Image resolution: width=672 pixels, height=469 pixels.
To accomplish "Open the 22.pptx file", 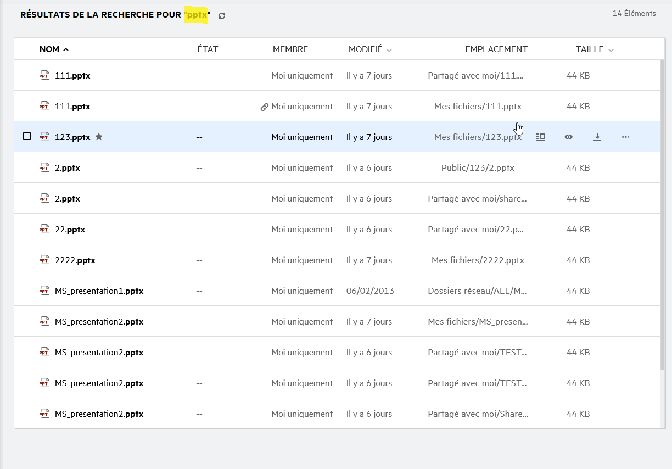I will (x=70, y=230).
